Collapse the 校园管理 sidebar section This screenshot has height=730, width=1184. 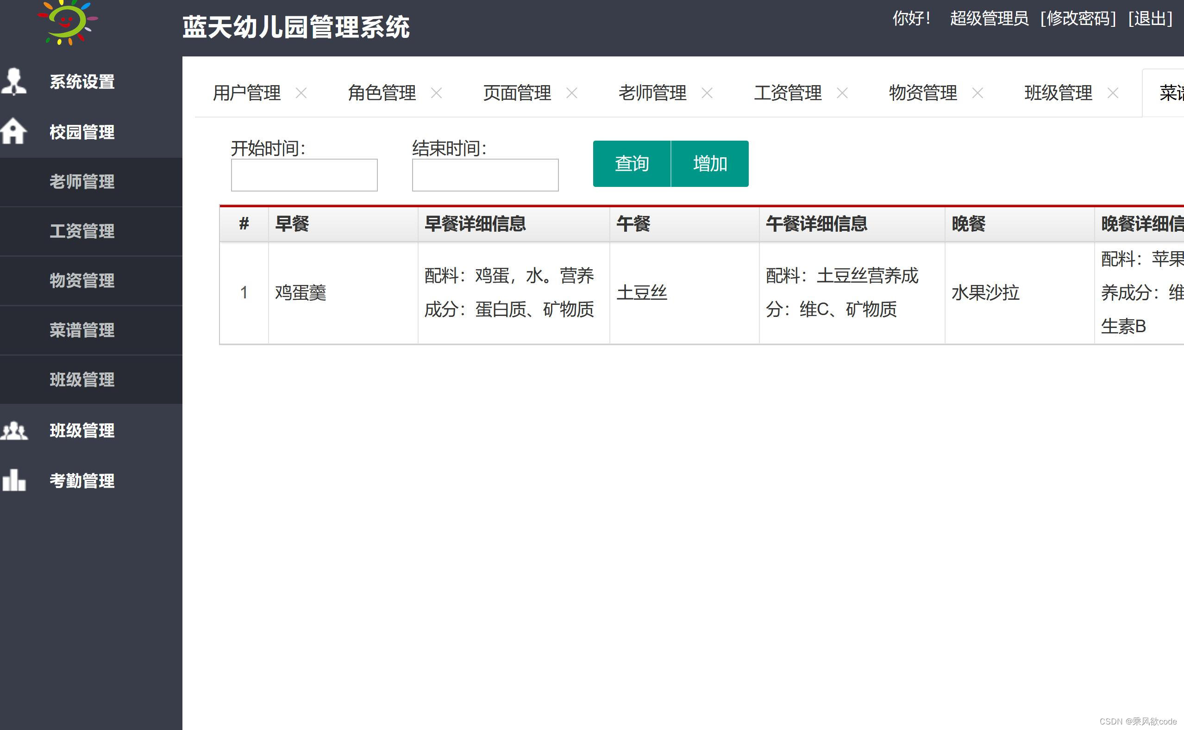(x=82, y=132)
